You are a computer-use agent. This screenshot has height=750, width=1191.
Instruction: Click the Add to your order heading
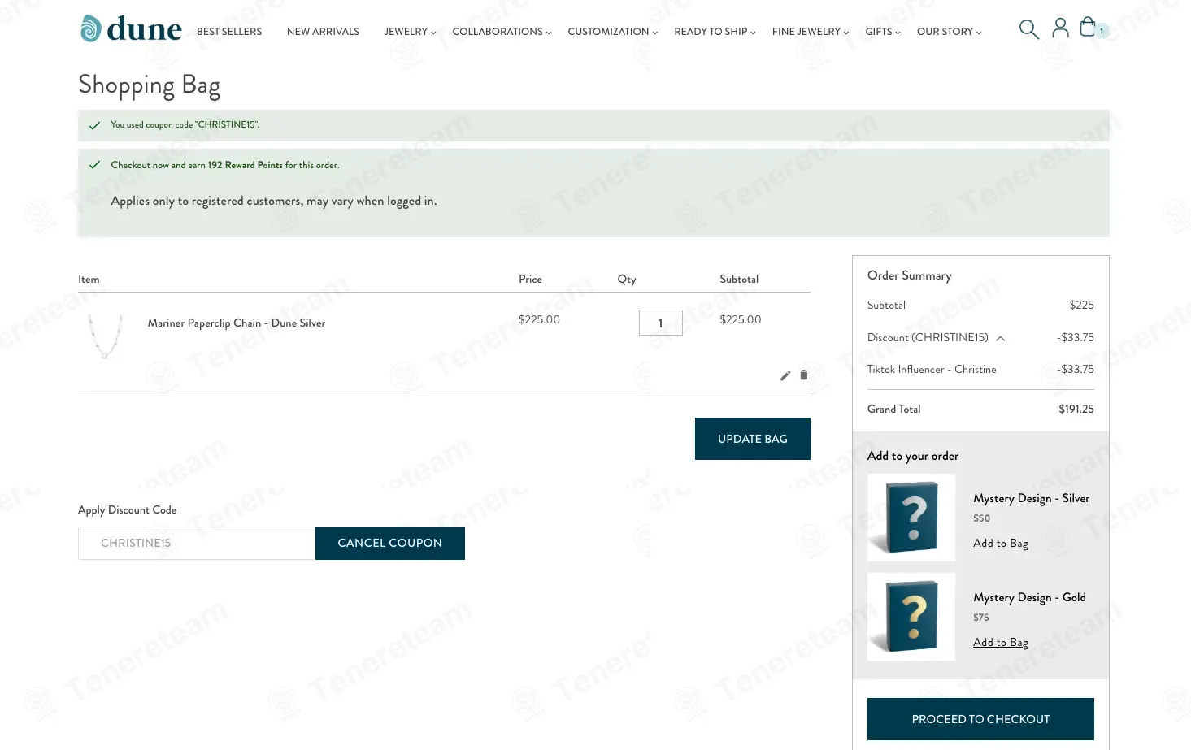coord(913,456)
